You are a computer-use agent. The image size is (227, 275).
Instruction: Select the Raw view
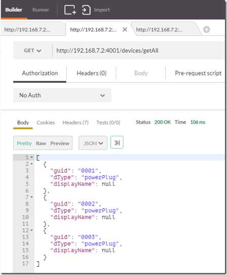coord(41,143)
